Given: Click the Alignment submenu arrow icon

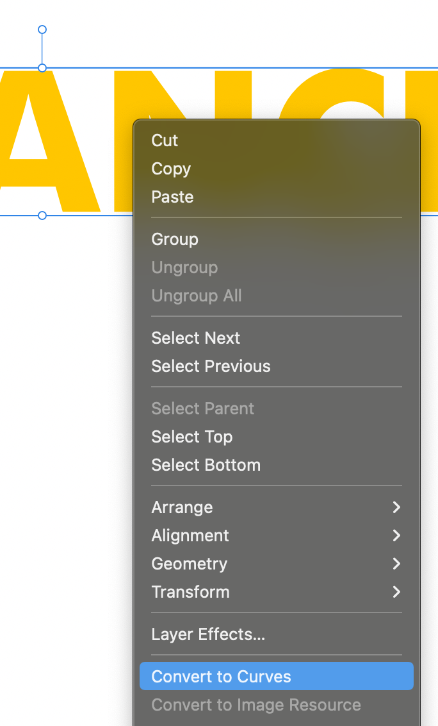Looking at the screenshot, I should 396,536.
